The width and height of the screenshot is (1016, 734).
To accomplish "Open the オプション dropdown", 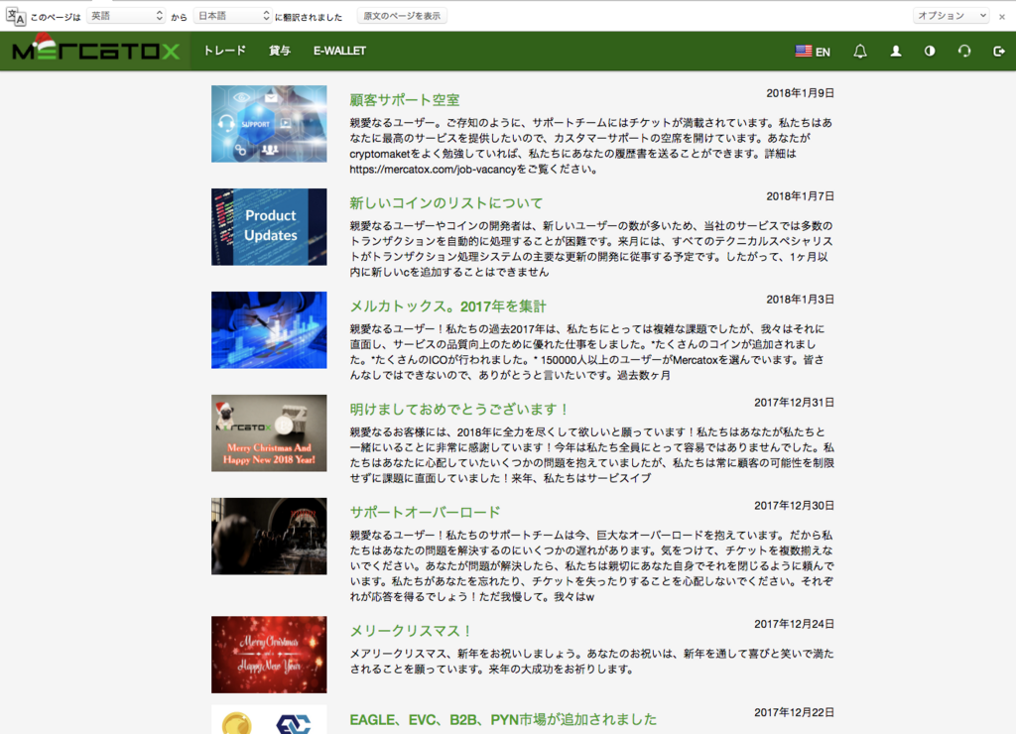I will pos(951,16).
